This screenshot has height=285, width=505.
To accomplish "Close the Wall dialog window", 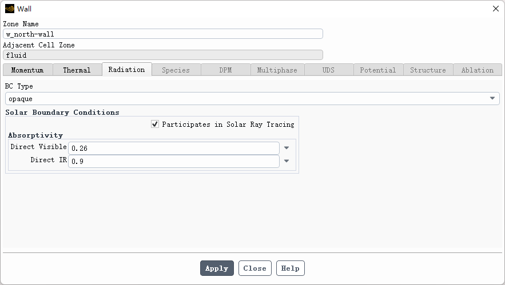I will (495, 9).
